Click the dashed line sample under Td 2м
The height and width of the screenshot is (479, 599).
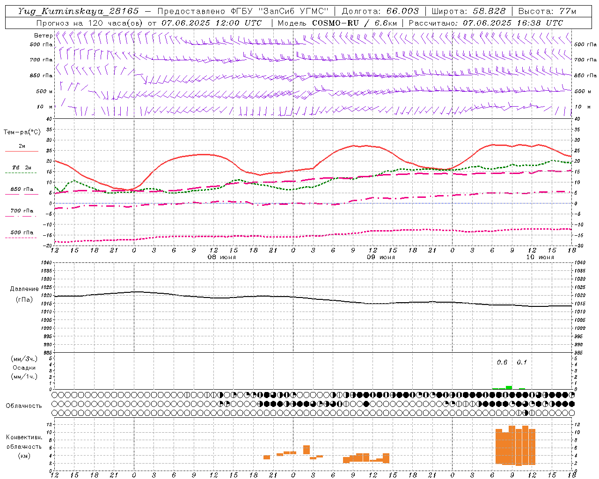click(21, 173)
